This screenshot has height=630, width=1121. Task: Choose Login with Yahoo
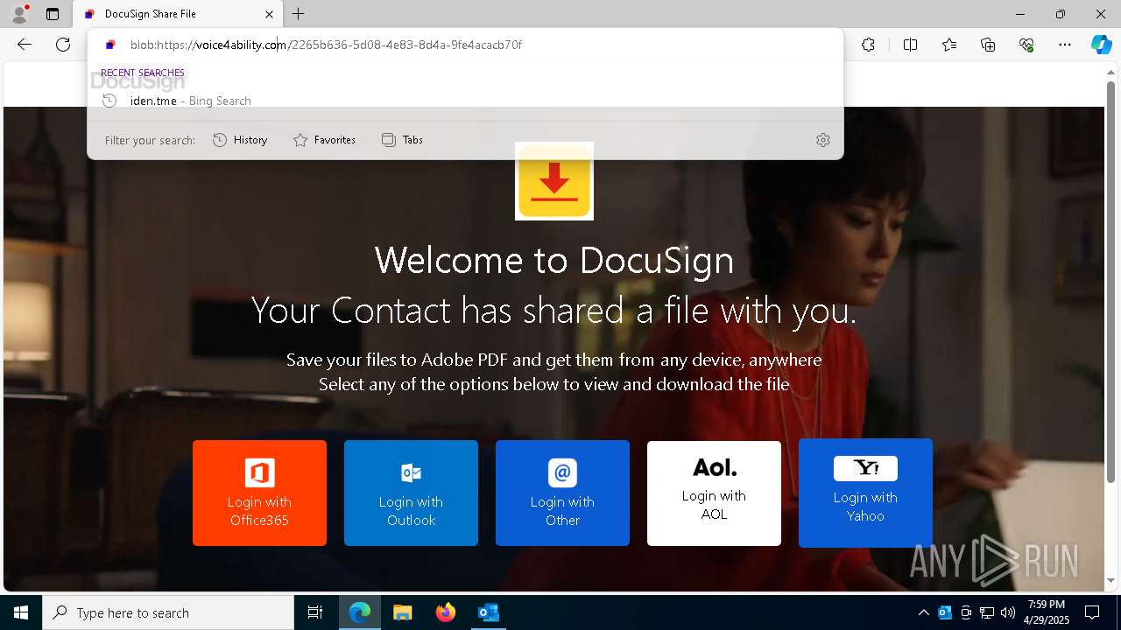click(865, 493)
